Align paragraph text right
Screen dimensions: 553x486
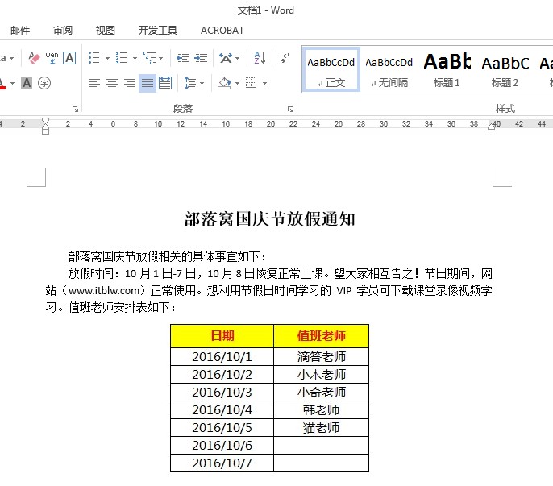pos(130,83)
